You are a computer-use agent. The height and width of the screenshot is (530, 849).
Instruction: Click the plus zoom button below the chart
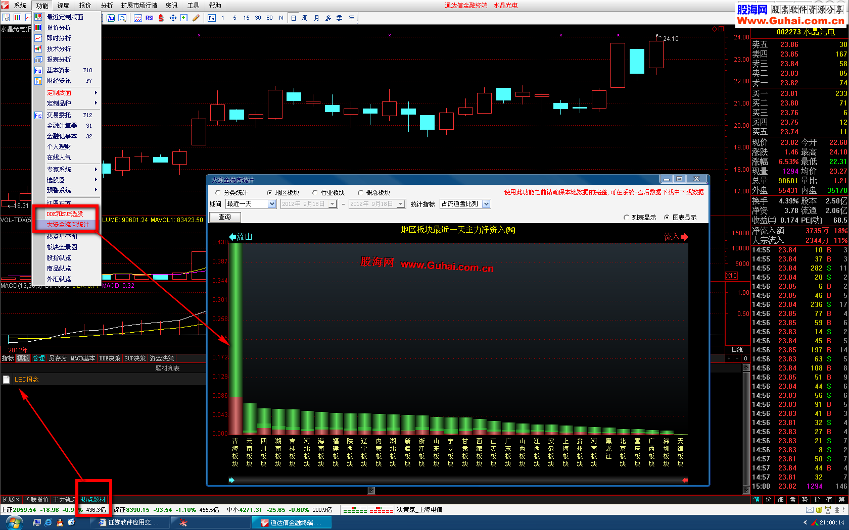(729, 358)
